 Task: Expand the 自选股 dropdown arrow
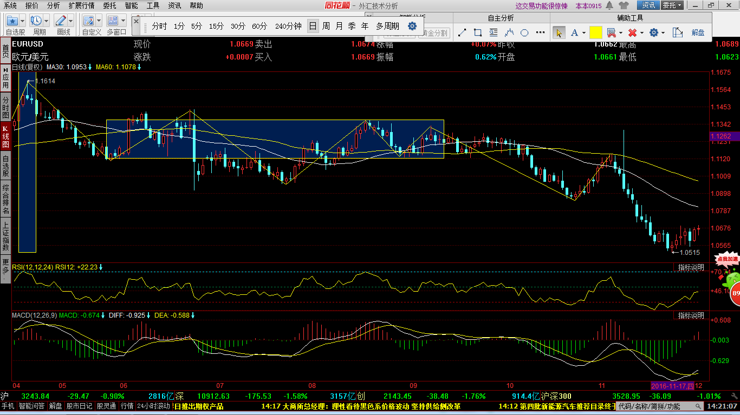(23, 21)
